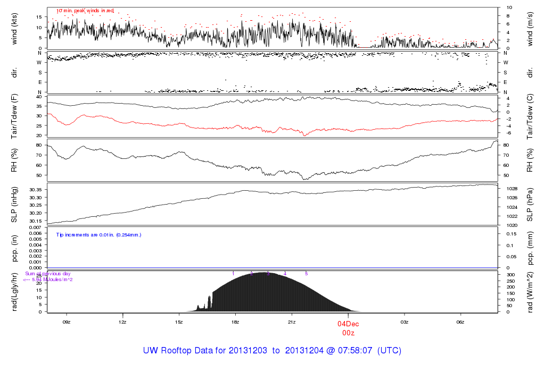This screenshot has width=545, height=372.
Task: Click the red 04Dec 00z date marker
Action: pyautogui.click(x=348, y=328)
